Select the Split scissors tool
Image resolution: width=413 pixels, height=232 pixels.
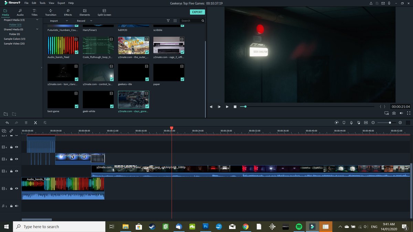[x=35, y=123]
